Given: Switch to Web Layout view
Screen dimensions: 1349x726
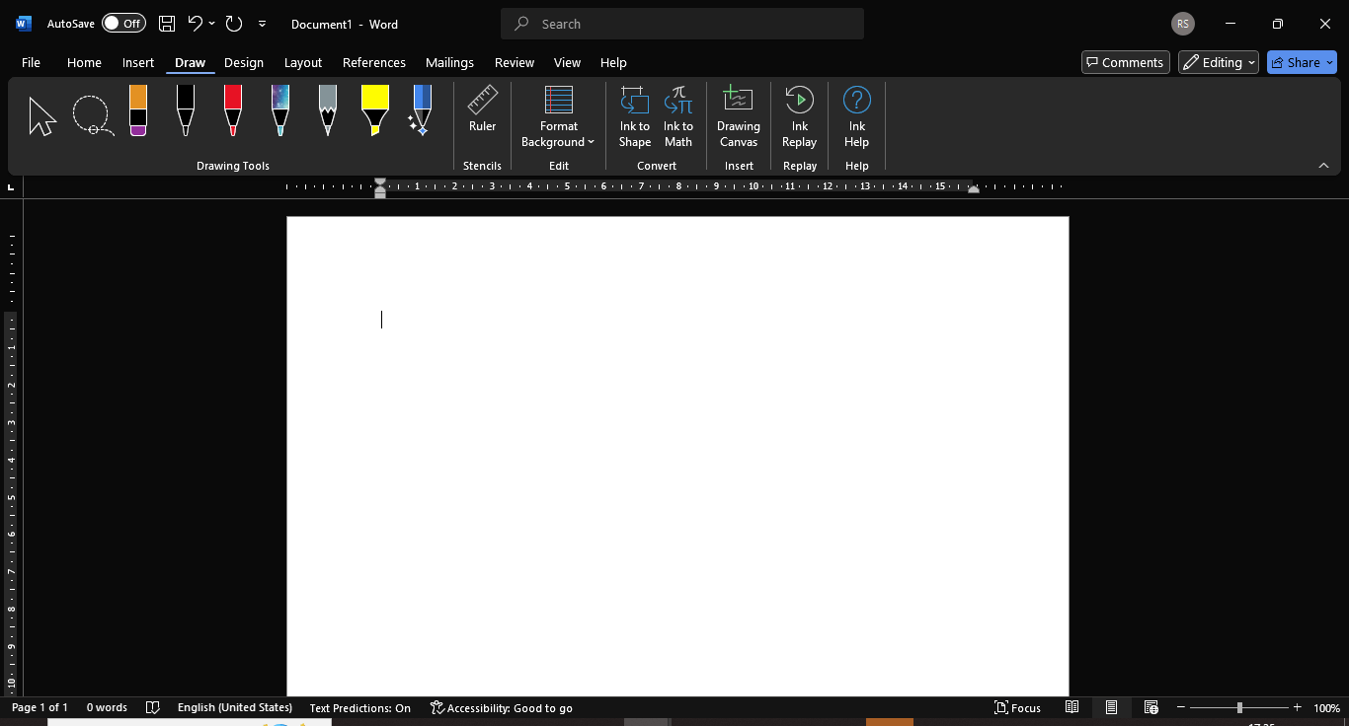Looking at the screenshot, I should (1151, 707).
